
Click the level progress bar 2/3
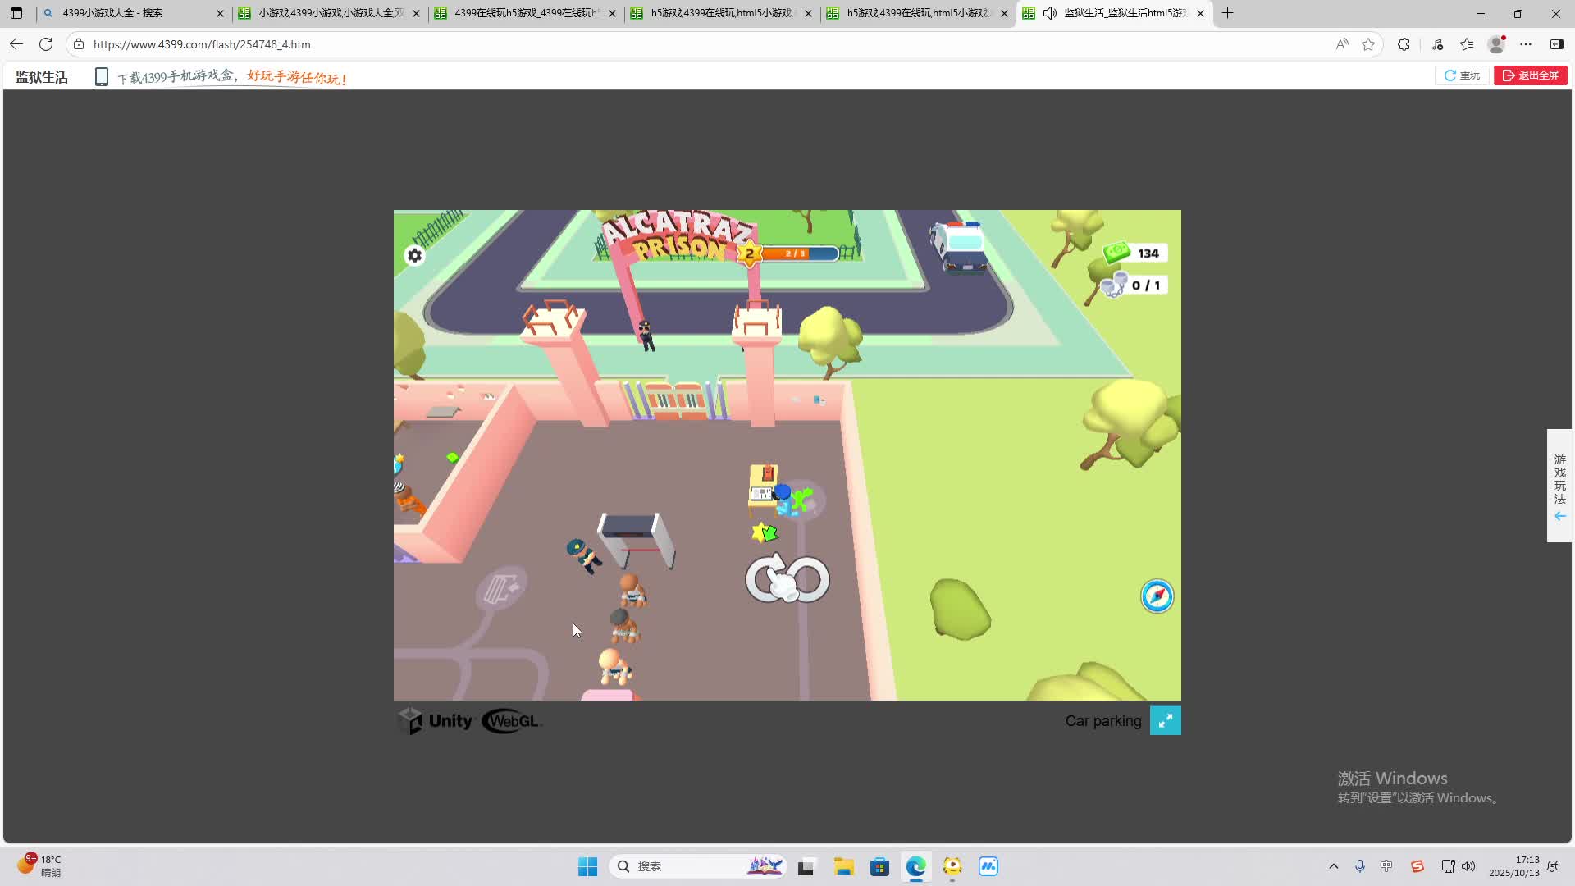coord(800,253)
